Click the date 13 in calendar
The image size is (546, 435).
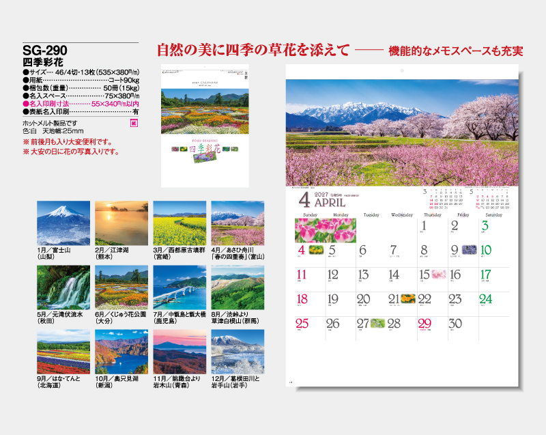pyautogui.click(x=363, y=275)
